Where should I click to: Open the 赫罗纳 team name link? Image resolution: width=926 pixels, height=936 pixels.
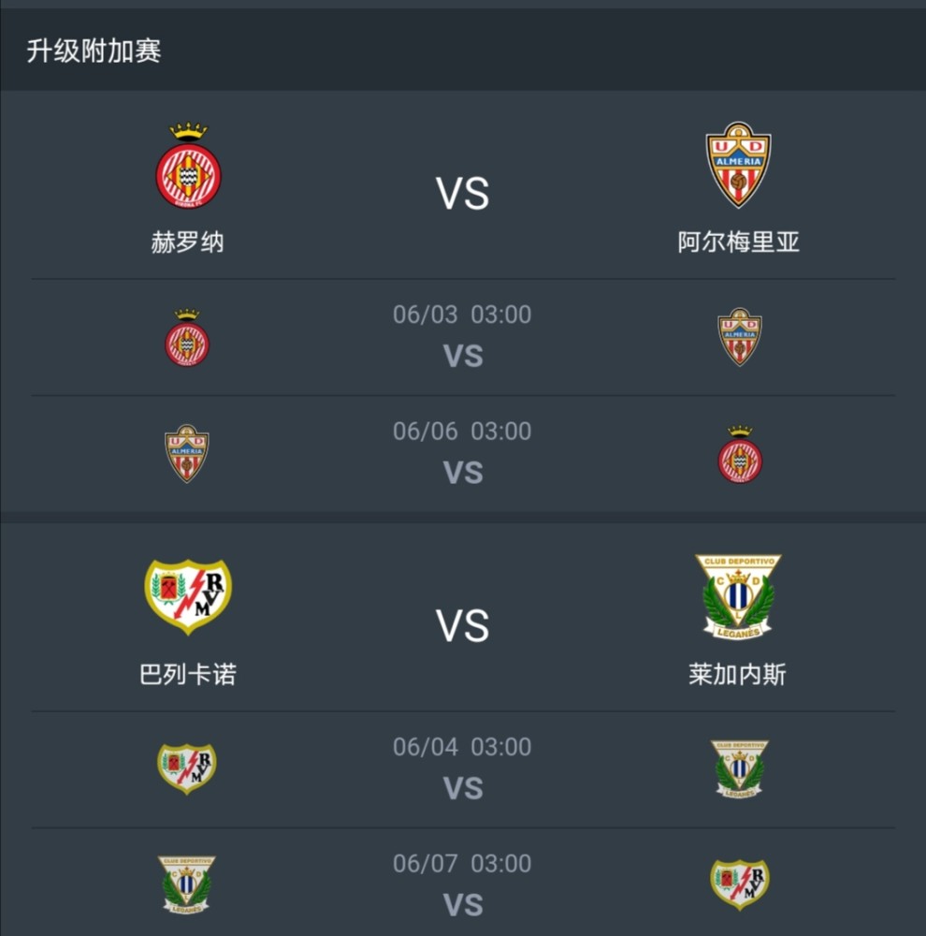(187, 242)
